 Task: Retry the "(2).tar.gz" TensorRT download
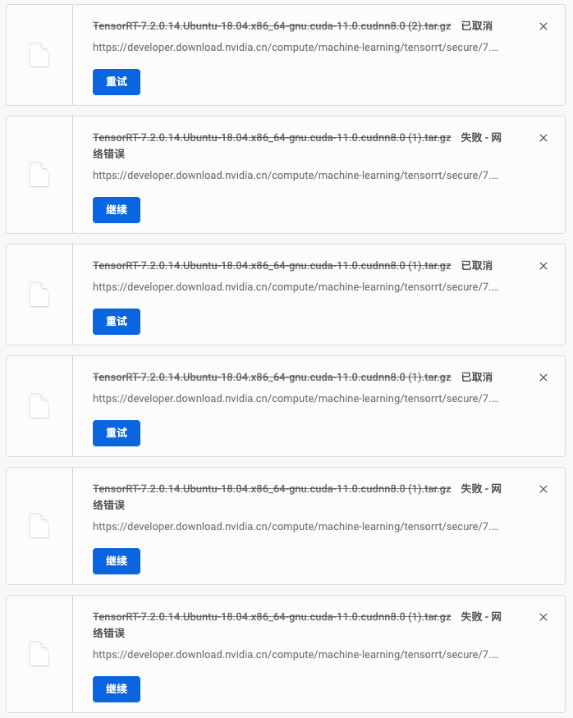tap(117, 82)
